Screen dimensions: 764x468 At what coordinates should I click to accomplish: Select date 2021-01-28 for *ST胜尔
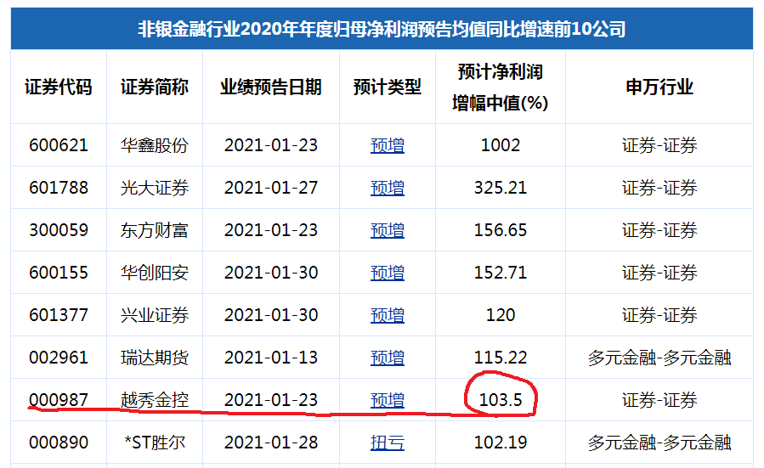271,443
